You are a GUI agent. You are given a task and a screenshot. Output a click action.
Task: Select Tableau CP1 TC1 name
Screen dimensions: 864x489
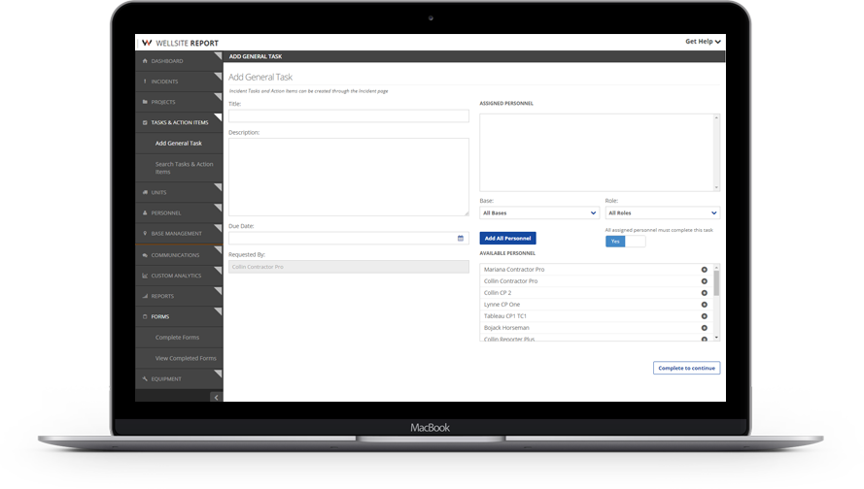coord(505,316)
